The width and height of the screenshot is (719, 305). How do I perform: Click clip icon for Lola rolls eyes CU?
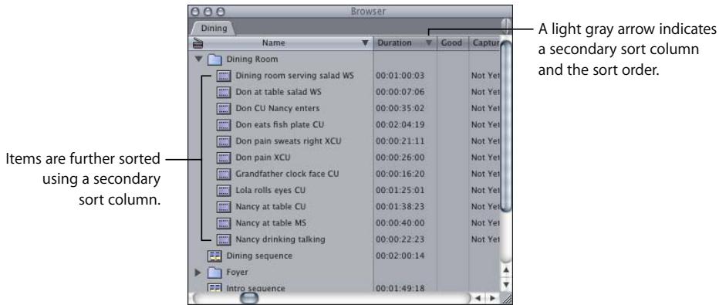pyautogui.click(x=224, y=191)
